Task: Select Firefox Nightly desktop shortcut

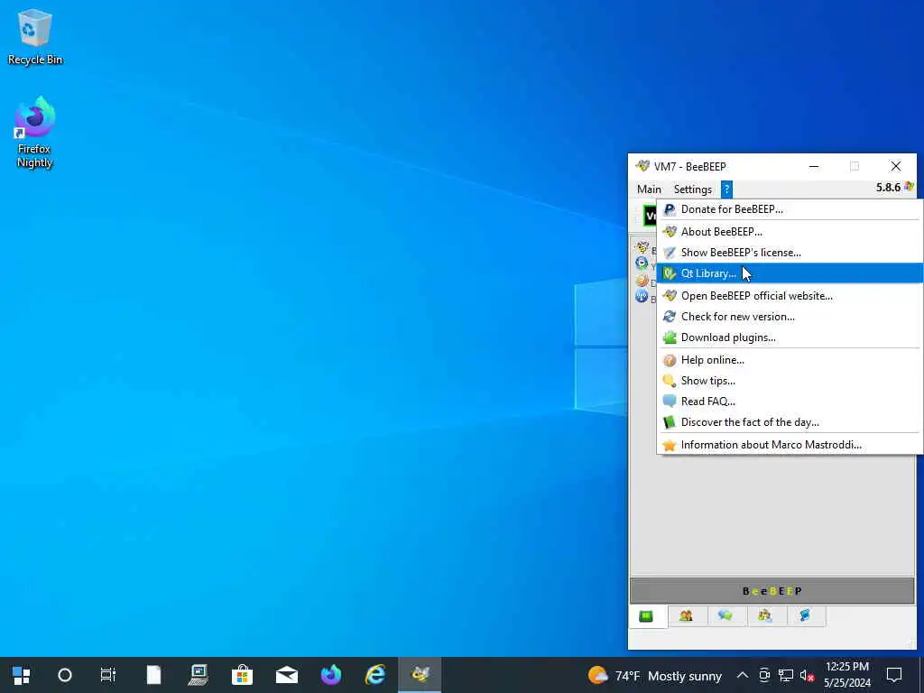Action: pos(35,134)
